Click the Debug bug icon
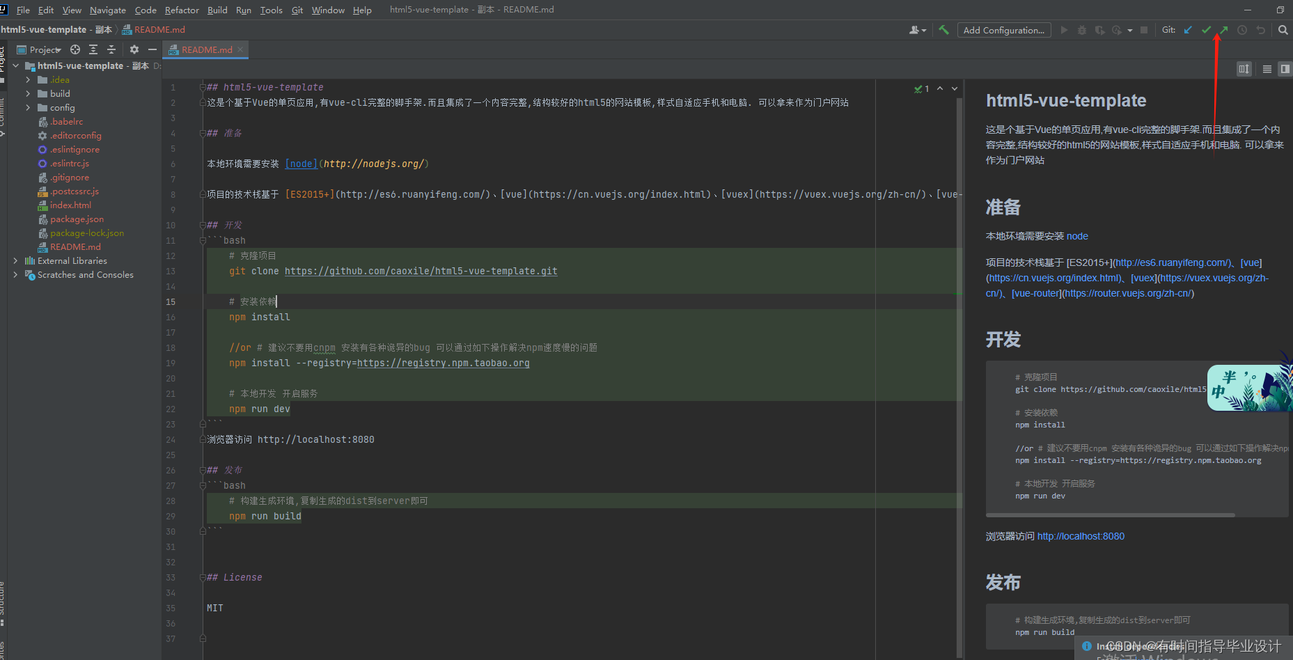Viewport: 1293px width, 660px height. click(1081, 30)
